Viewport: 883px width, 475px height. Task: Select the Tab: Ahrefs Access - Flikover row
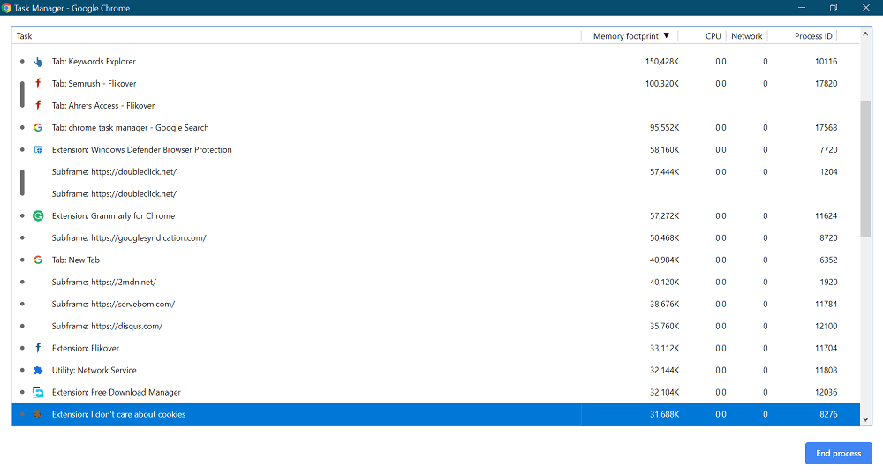click(x=436, y=105)
